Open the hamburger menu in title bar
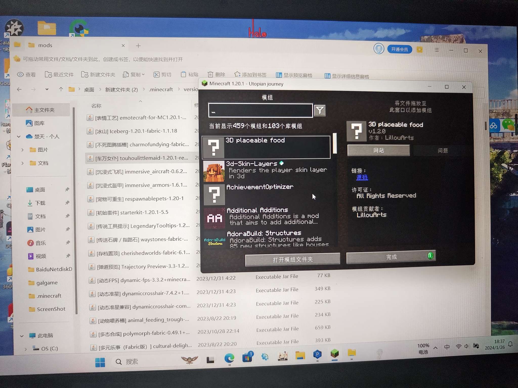518x388 pixels. pos(437,50)
